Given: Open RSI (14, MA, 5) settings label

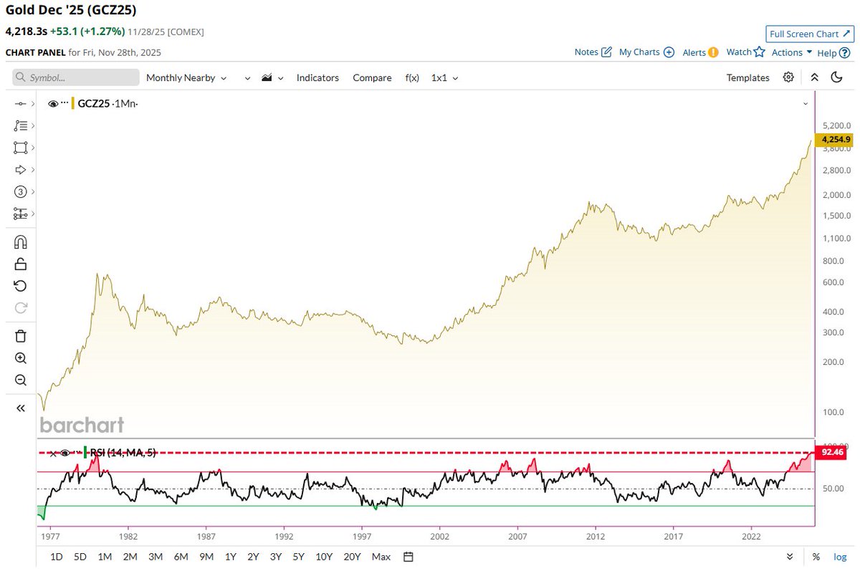Looking at the screenshot, I should (x=123, y=453).
